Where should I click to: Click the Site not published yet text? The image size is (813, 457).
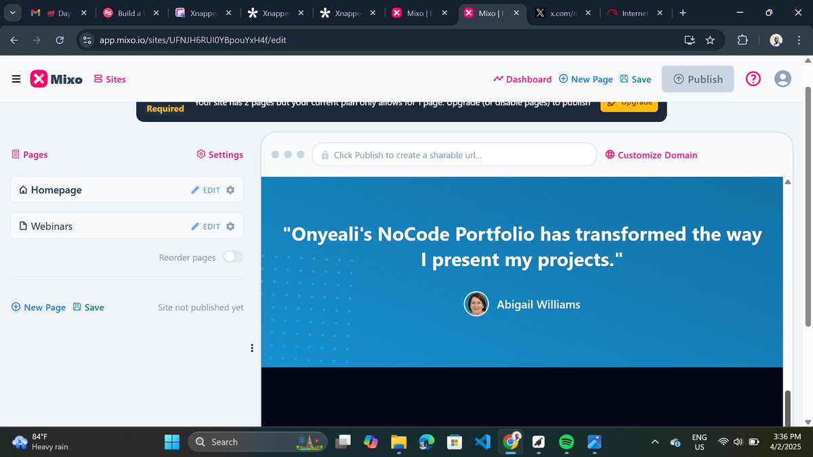201,307
